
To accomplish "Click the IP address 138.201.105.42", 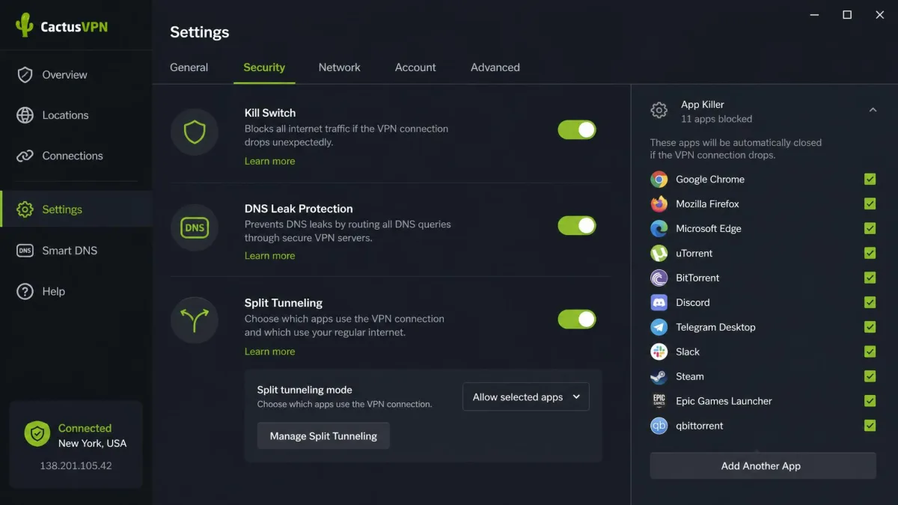I will pyautogui.click(x=76, y=465).
